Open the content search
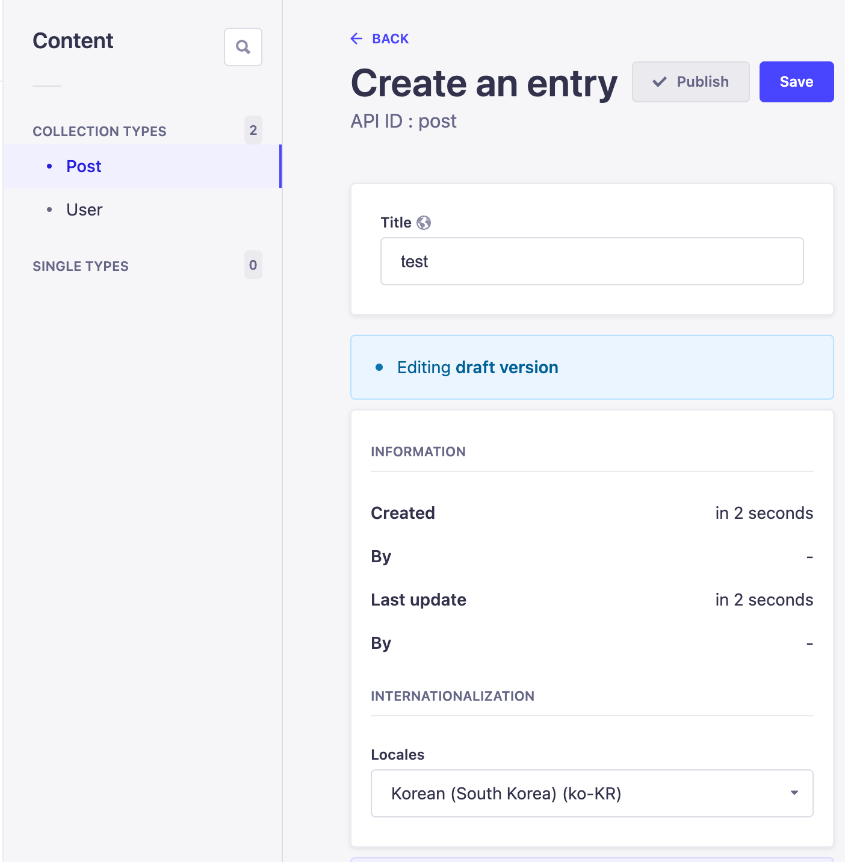Screen dimensions: 845x862 click(243, 47)
